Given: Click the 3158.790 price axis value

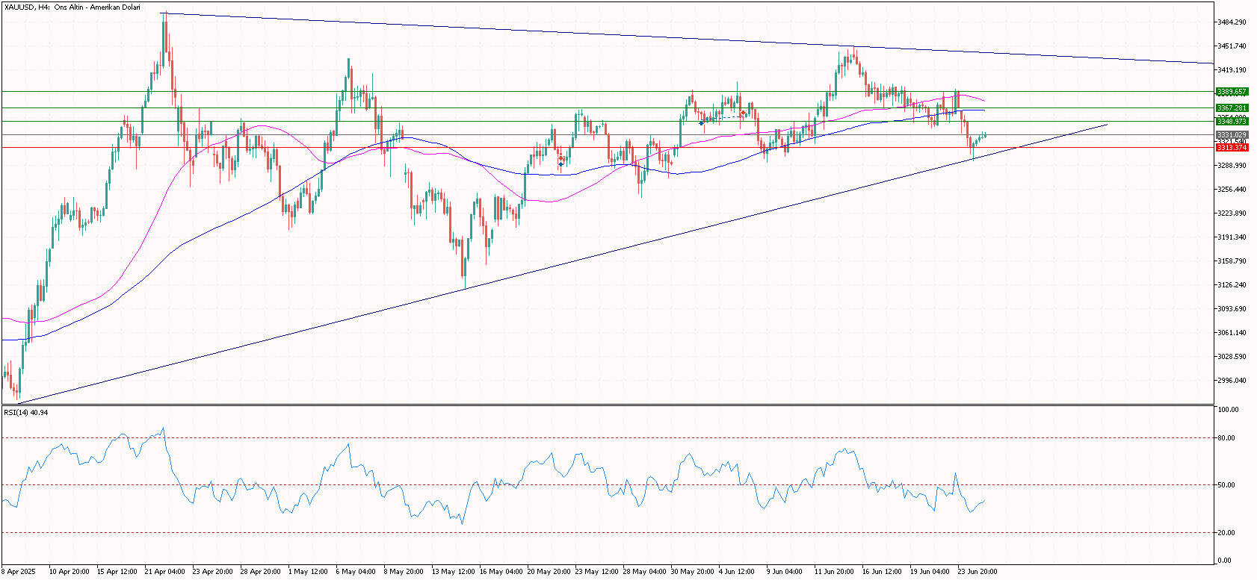Looking at the screenshot, I should [1232, 261].
